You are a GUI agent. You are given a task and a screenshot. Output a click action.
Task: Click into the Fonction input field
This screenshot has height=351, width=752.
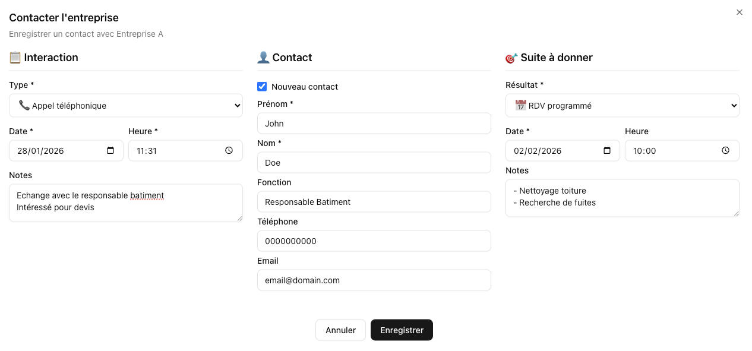[374, 202]
